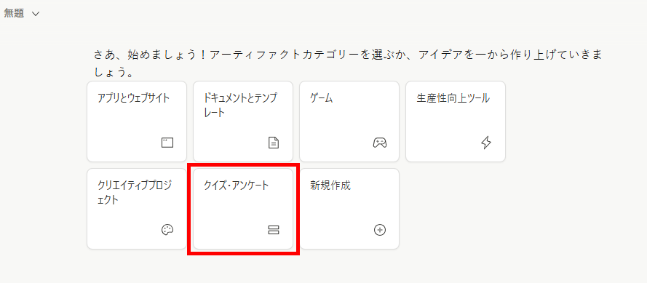Click the 生産性向上ツール label text
Image resolution: width=647 pixels, height=283 pixels.
453,98
